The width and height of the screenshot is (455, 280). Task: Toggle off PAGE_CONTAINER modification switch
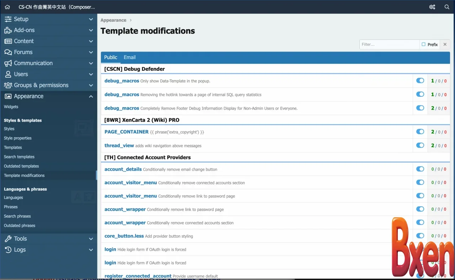(420, 132)
